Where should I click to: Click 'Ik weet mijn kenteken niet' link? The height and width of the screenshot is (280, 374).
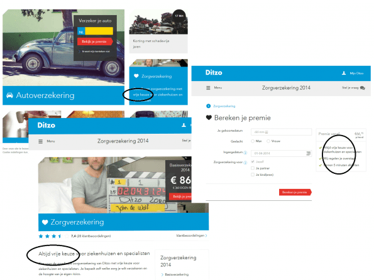(95, 51)
